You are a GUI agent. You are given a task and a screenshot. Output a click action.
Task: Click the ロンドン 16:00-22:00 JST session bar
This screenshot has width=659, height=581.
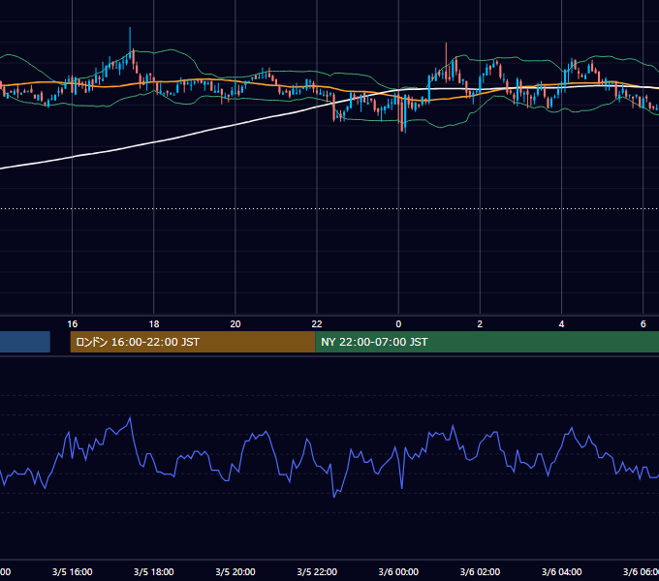click(193, 342)
